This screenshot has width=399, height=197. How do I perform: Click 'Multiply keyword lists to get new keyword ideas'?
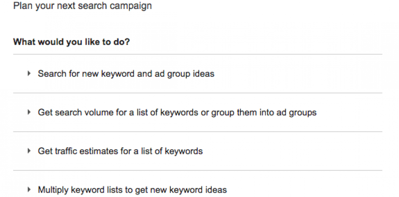pos(132,189)
